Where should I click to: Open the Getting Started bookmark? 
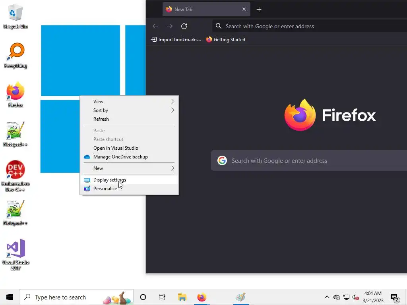coord(226,40)
